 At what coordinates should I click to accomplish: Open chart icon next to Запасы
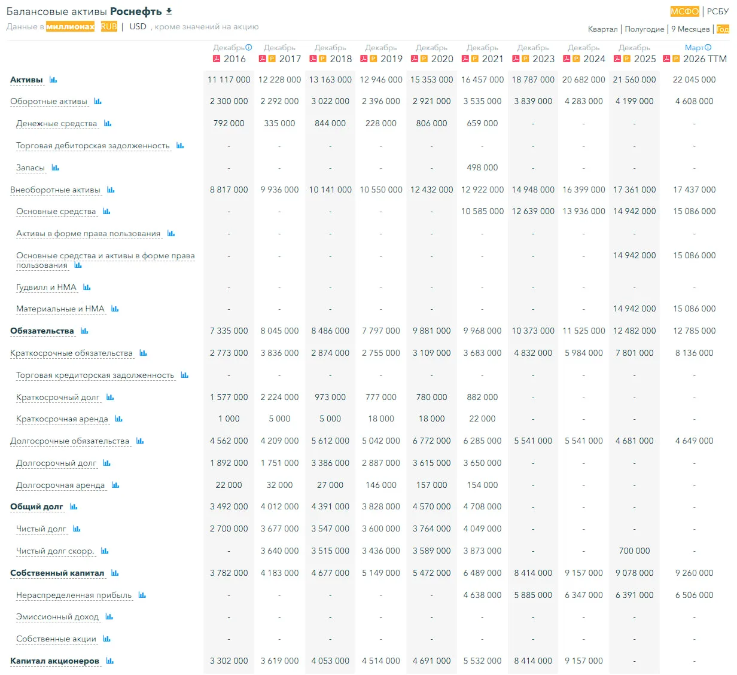tap(55, 168)
